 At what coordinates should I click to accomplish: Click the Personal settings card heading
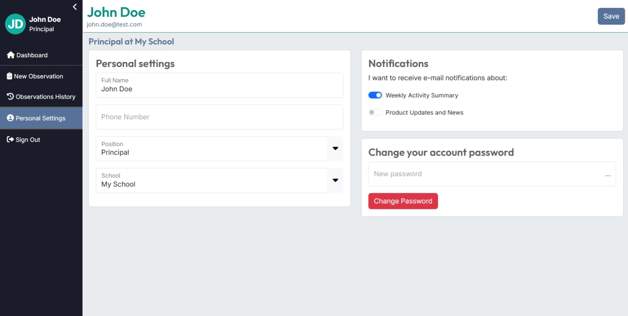tap(135, 64)
